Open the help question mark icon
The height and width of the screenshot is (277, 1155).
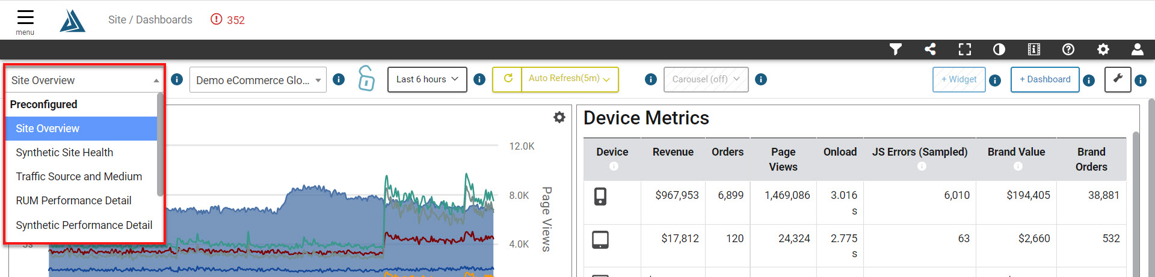tap(1068, 49)
